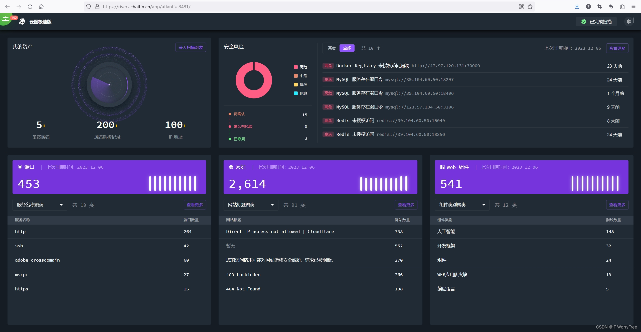Open MySQL weak password entry on port 18297
The height and width of the screenshot is (332, 641).
[475, 79]
